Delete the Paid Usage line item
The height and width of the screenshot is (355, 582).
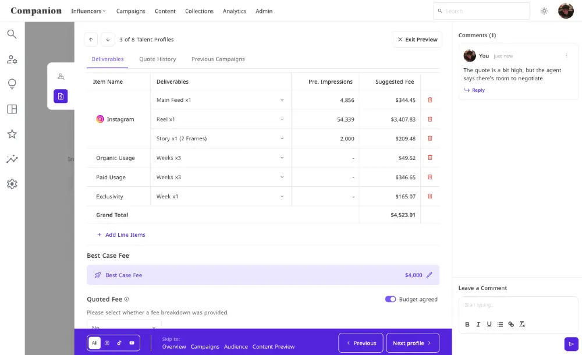pos(430,177)
